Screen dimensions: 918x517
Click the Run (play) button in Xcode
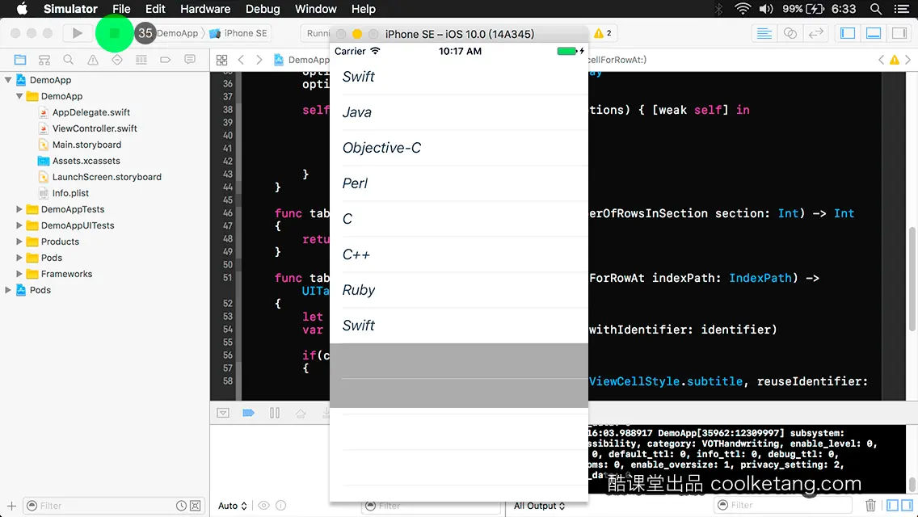(x=78, y=33)
